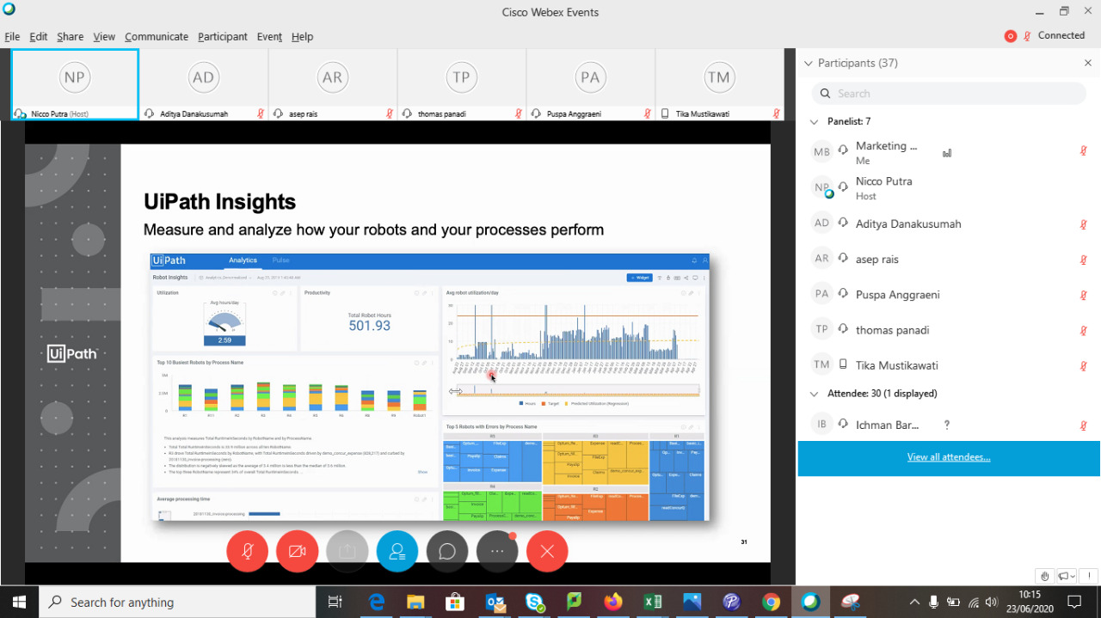Collapse the Participants panel header
Viewport: 1101px width, 618px height.
point(808,64)
